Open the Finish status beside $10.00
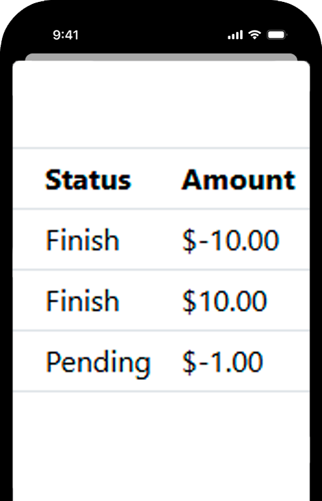The width and height of the screenshot is (322, 501). click(83, 301)
